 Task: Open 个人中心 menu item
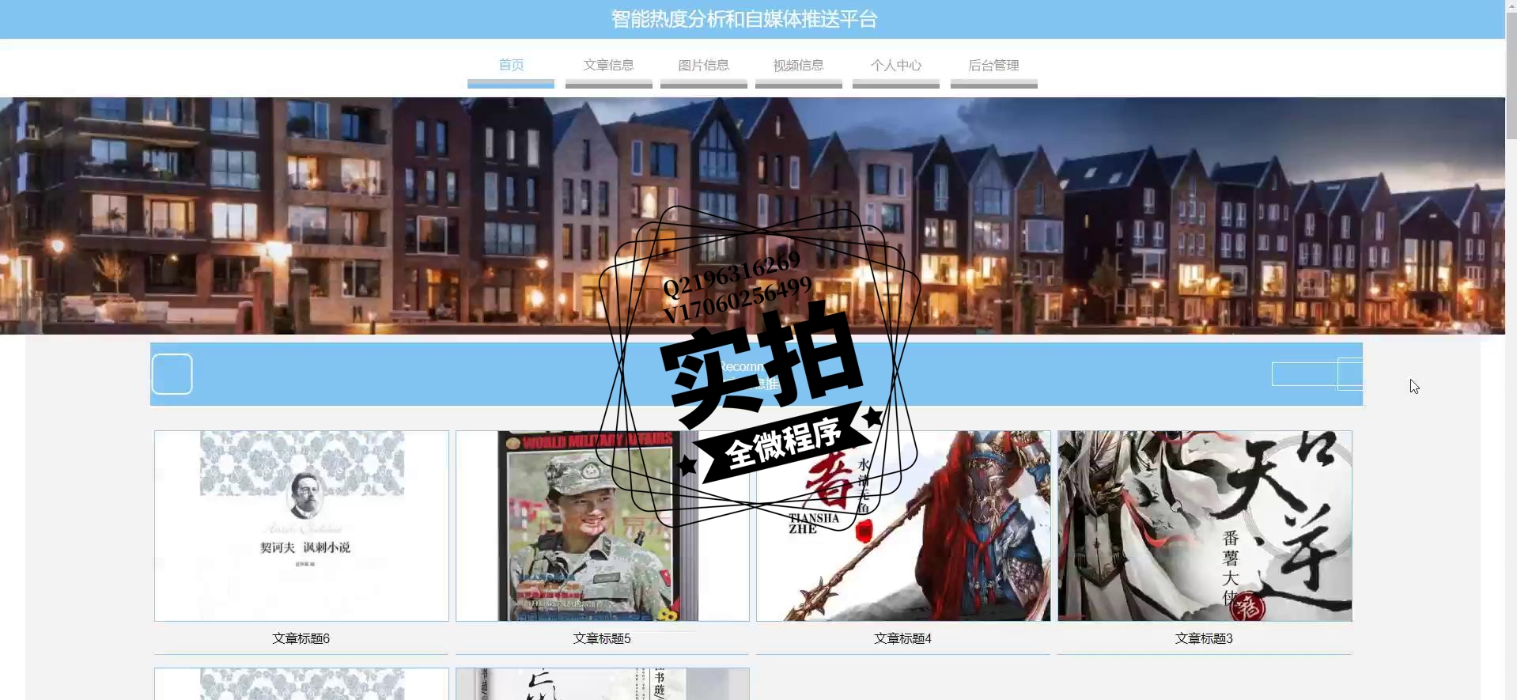(x=896, y=66)
